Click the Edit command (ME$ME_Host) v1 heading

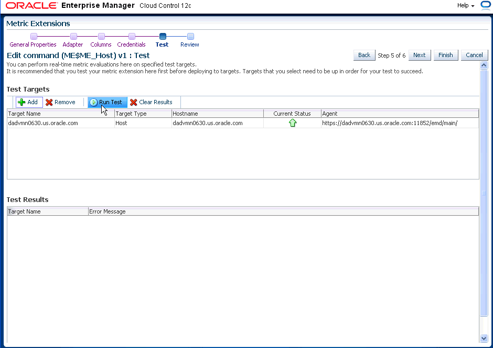point(78,55)
